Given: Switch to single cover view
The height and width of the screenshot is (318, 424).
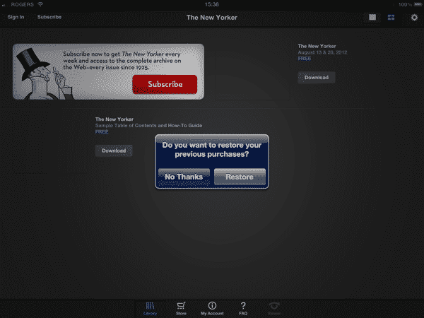Looking at the screenshot, I should click(x=372, y=17).
